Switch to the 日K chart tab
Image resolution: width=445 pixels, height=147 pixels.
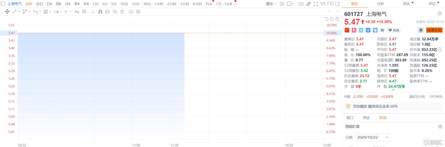[x=49, y=4]
